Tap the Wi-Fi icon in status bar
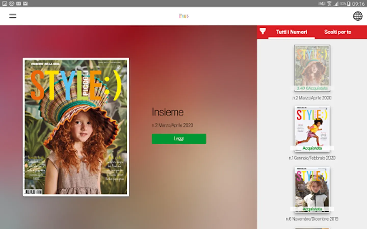This screenshot has height=229, width=367. [x=329, y=4]
